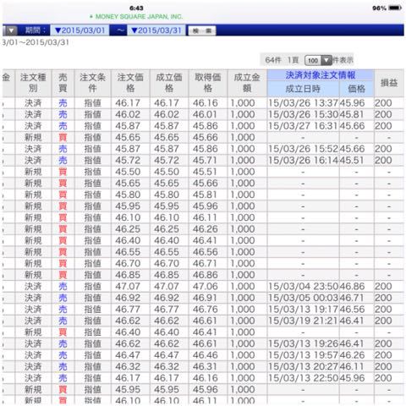This screenshot has height=406, width=406.
Task: Click the 取得価格 column header
Action: pos(208,83)
